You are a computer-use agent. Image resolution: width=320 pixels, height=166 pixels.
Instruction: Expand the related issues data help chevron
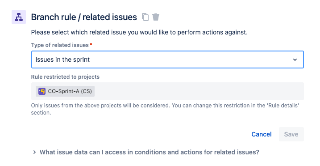(x=34, y=152)
